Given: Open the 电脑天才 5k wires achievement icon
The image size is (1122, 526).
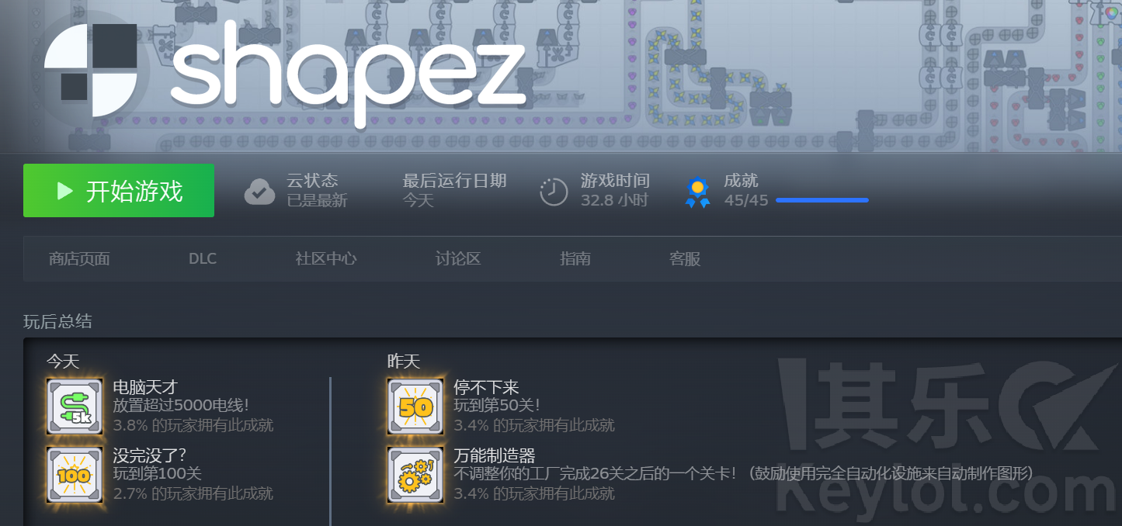Looking at the screenshot, I should [75, 406].
